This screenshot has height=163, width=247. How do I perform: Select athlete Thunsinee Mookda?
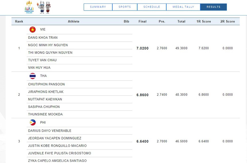click(x=45, y=114)
